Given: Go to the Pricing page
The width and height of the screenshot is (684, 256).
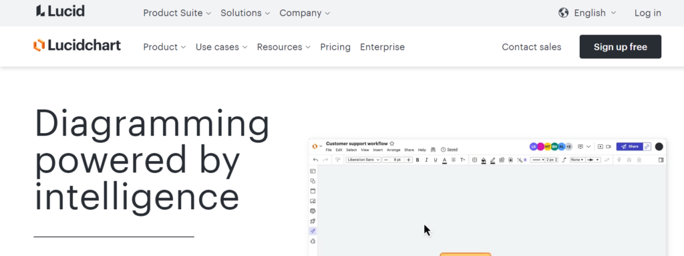Looking at the screenshot, I should click(335, 47).
